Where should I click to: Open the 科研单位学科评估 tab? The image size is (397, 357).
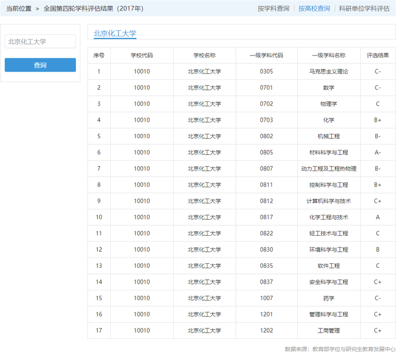click(364, 8)
